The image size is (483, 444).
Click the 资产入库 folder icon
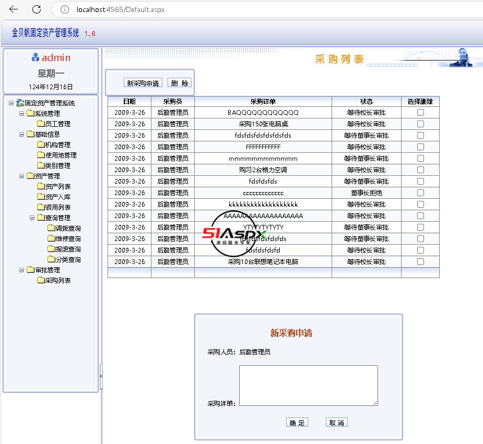[41, 197]
